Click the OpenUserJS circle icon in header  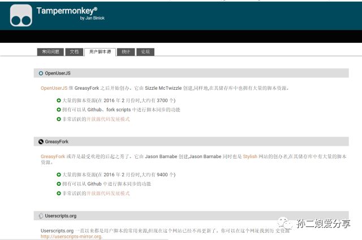(x=41, y=73)
